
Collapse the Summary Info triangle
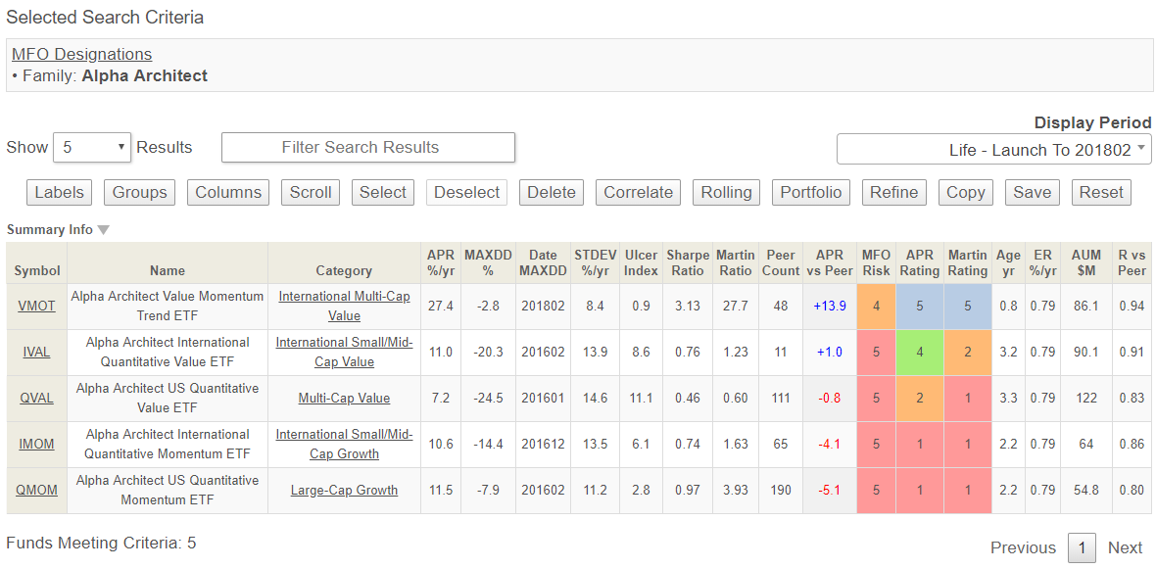(x=104, y=230)
